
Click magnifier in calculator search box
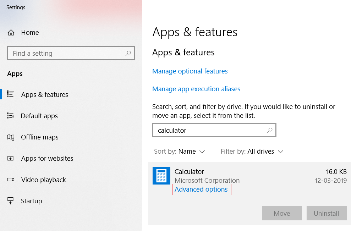[270, 130]
